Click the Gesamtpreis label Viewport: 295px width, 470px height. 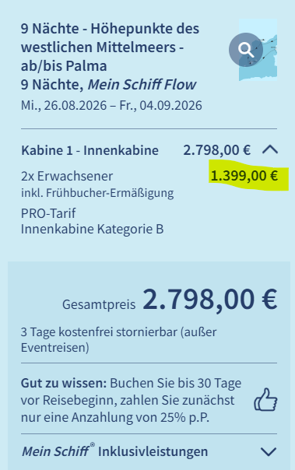(99, 304)
